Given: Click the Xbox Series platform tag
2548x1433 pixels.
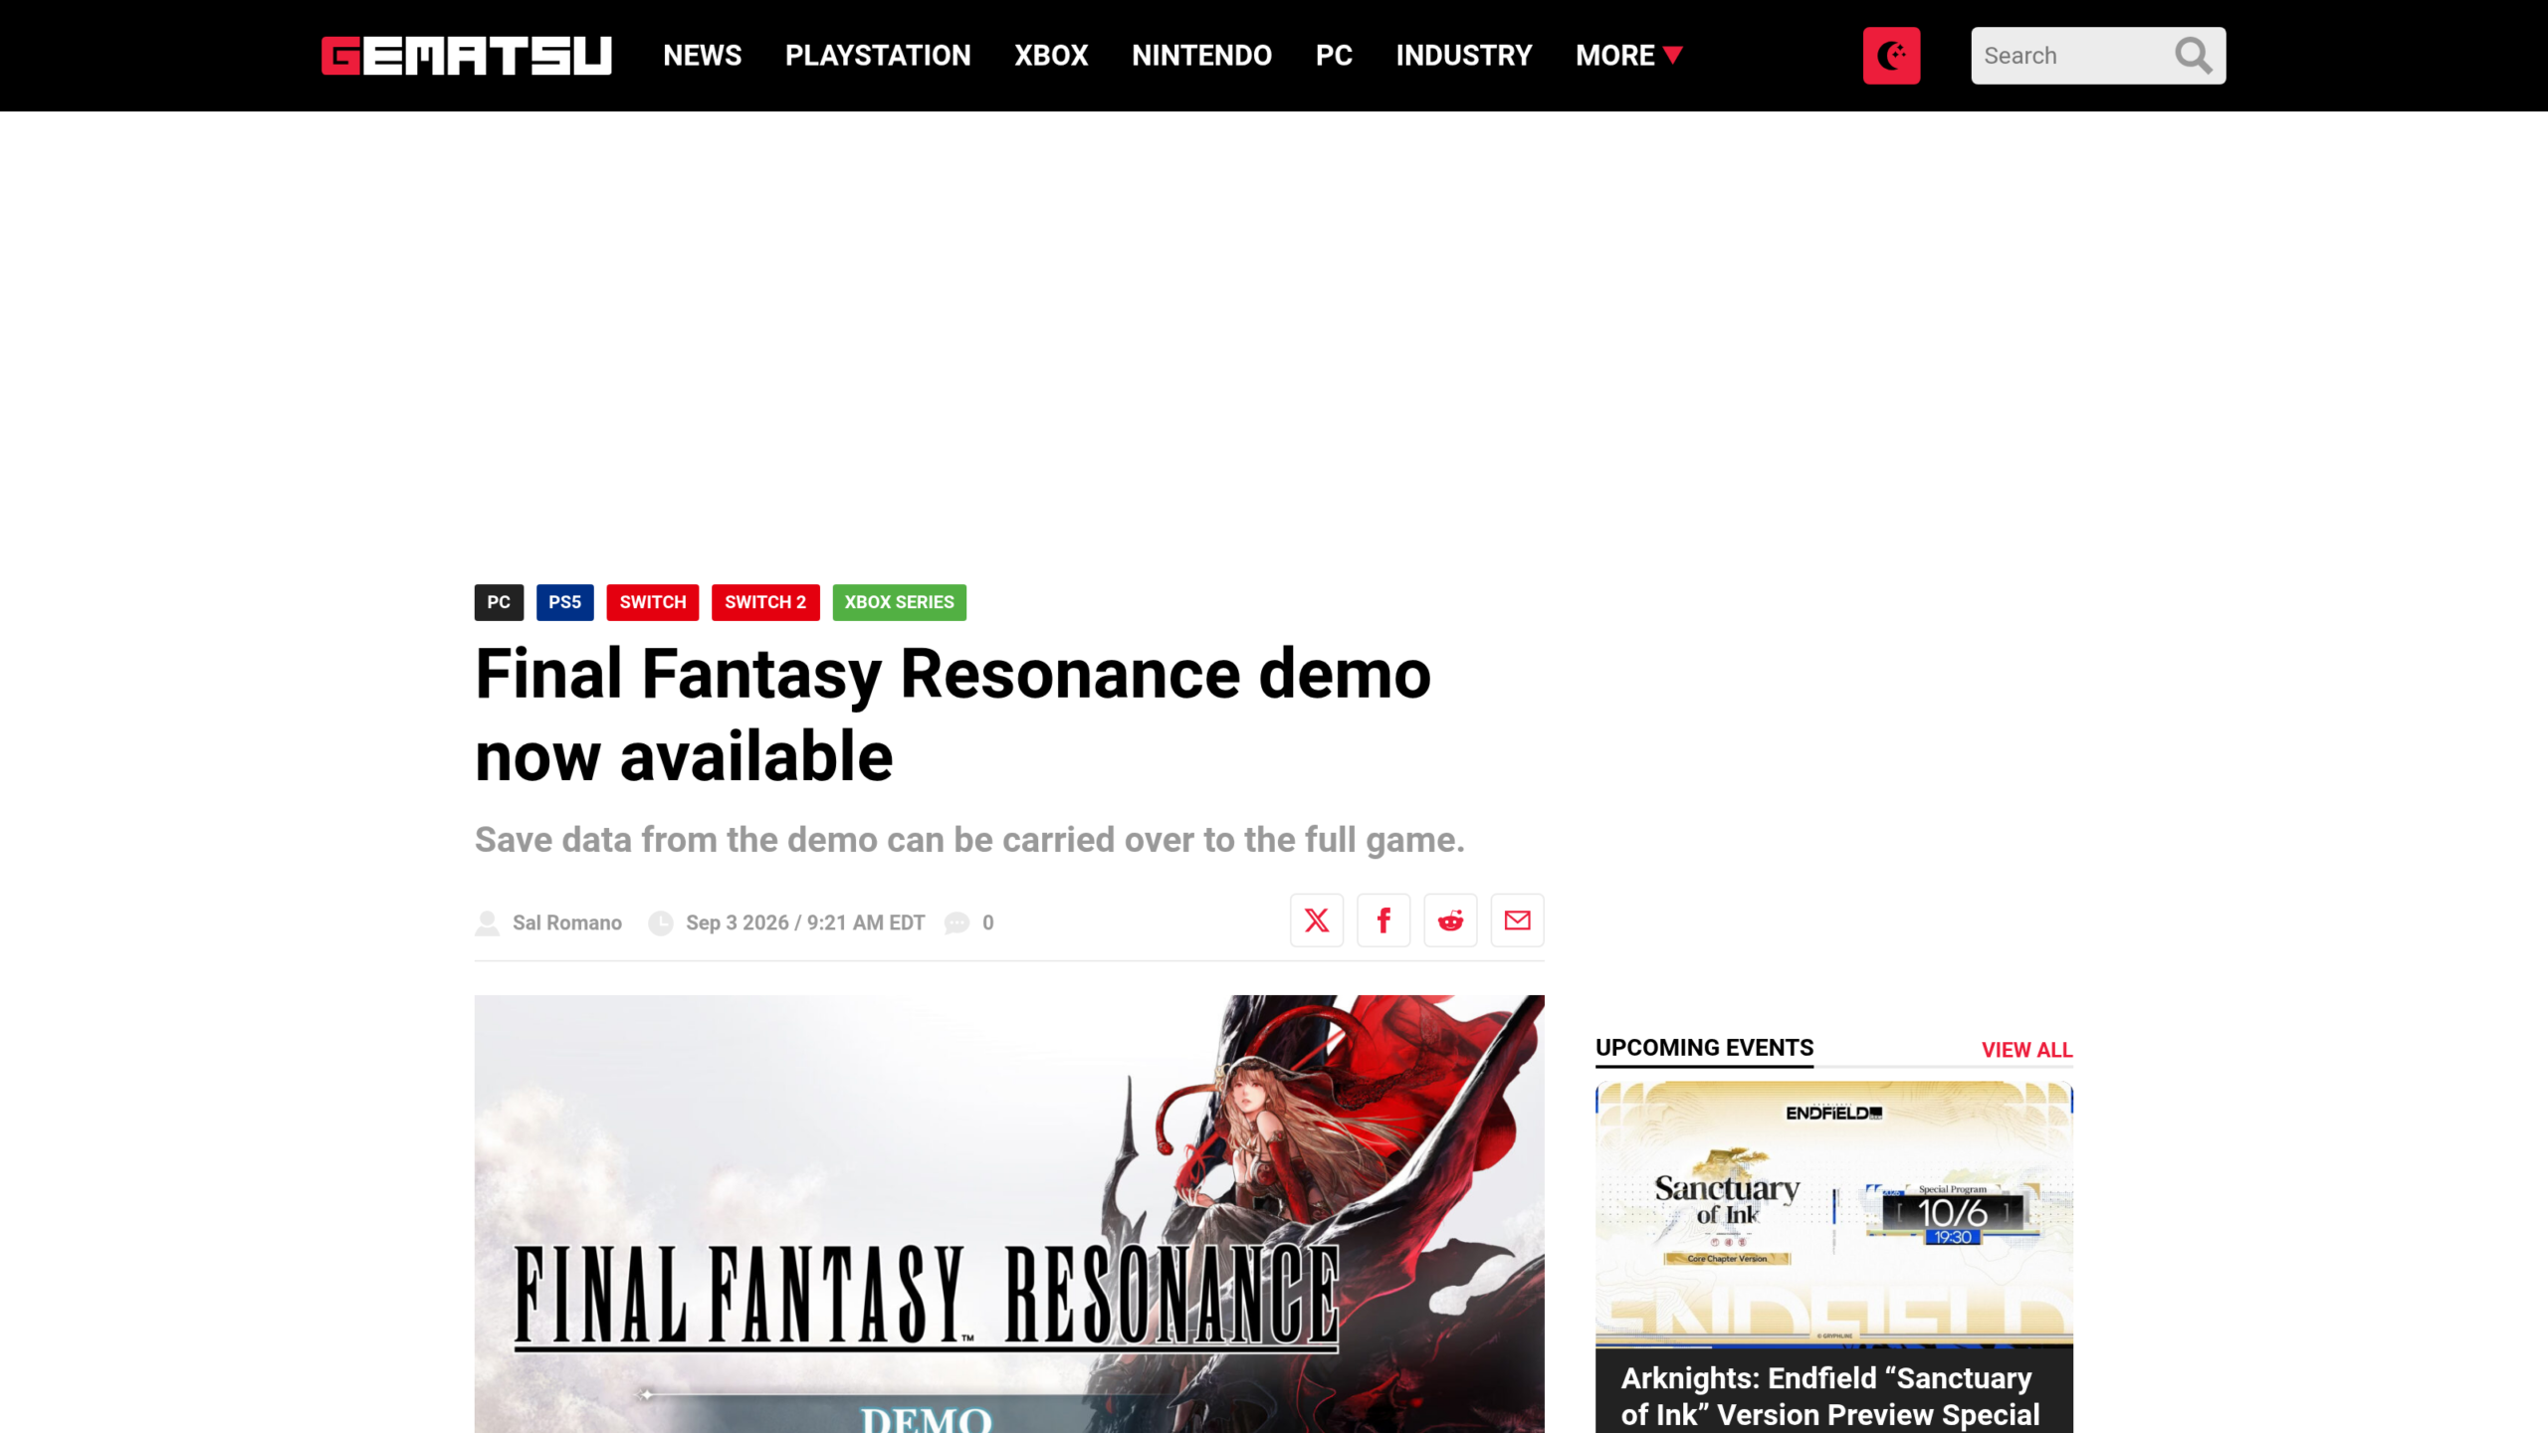Looking at the screenshot, I should (899, 602).
